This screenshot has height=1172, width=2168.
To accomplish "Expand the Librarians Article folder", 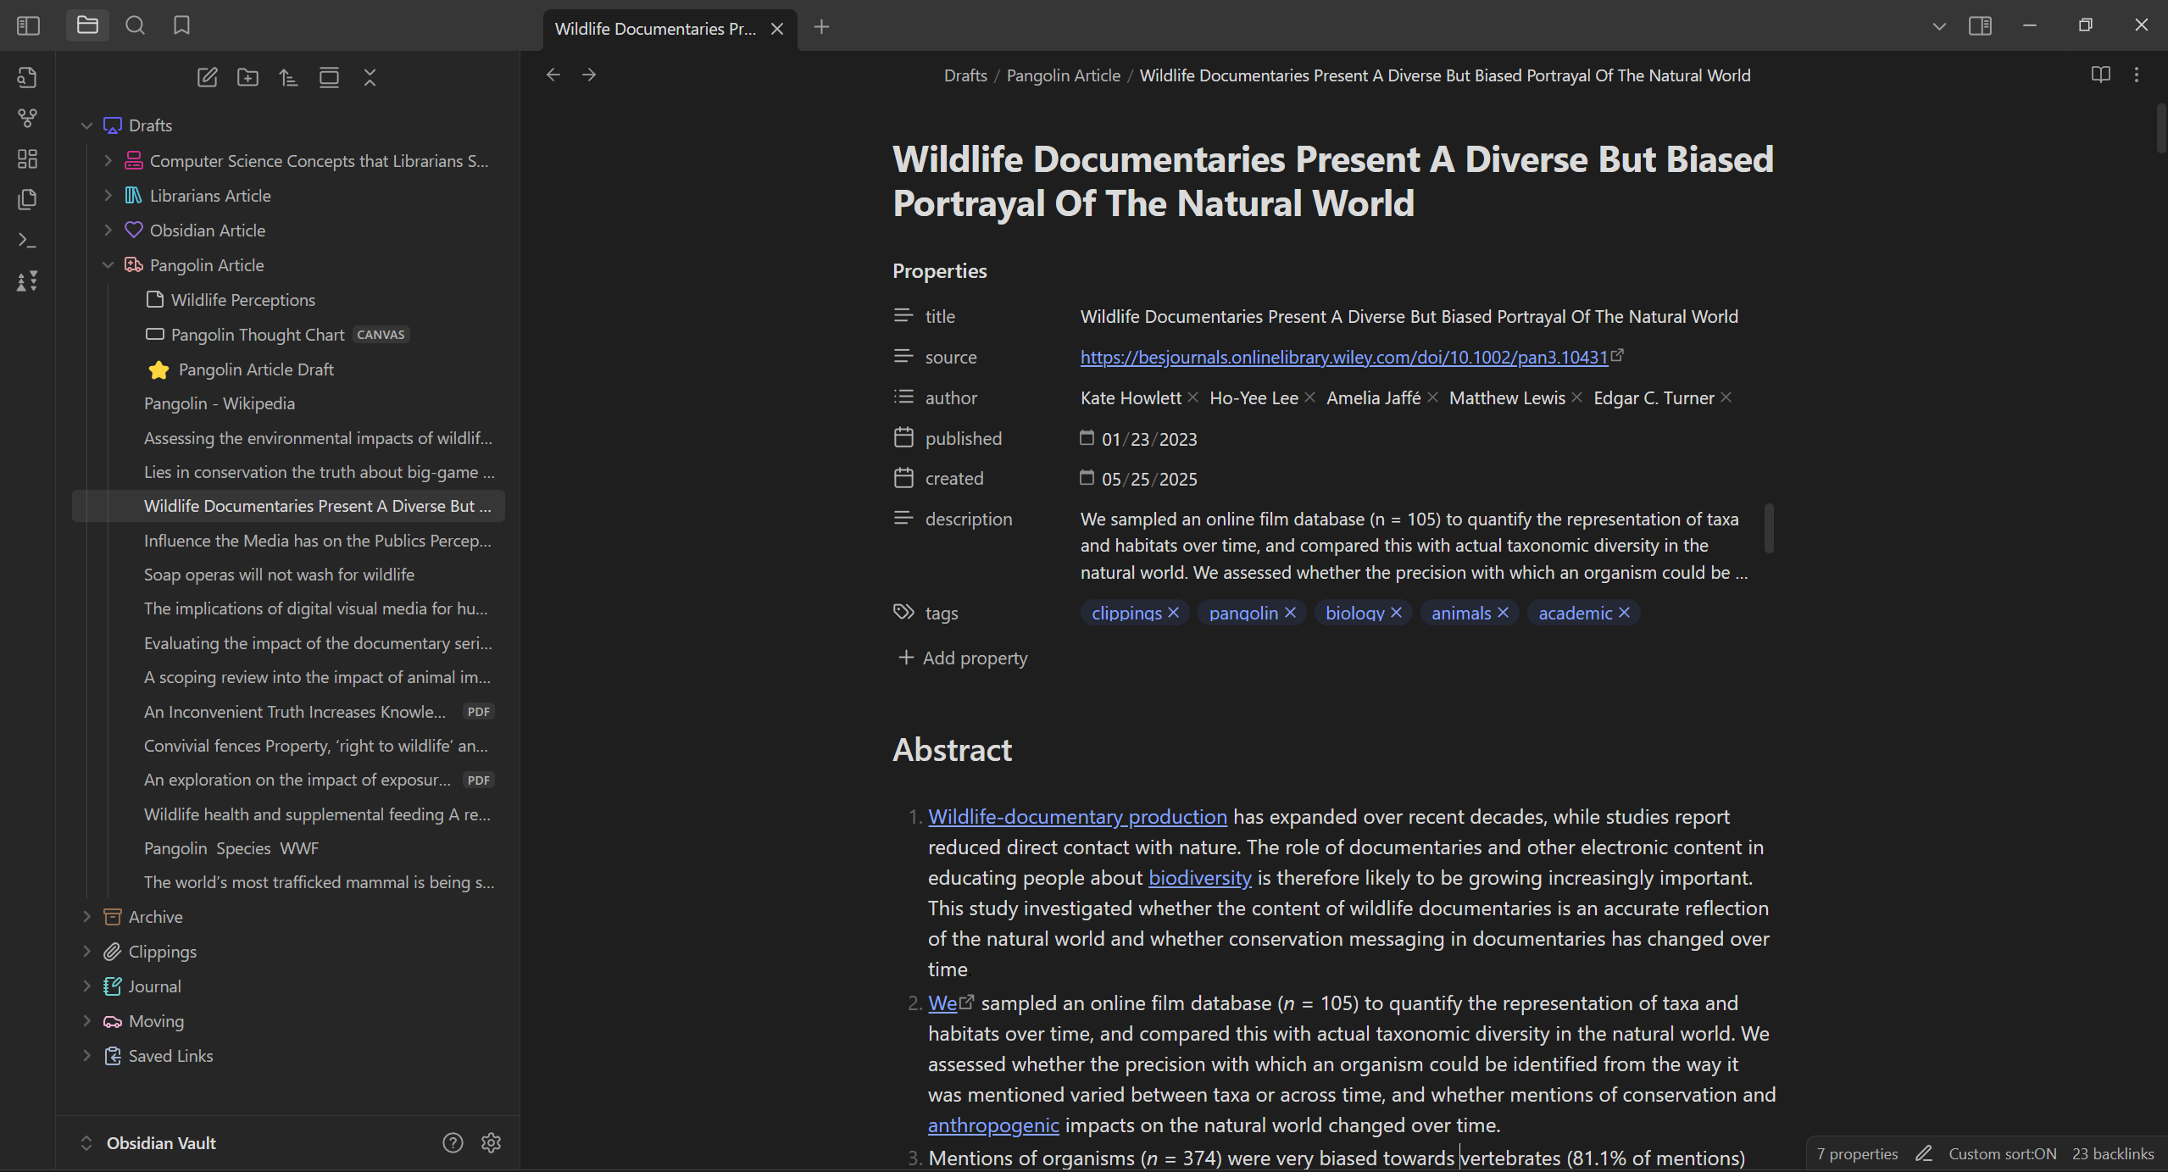I will (108, 195).
